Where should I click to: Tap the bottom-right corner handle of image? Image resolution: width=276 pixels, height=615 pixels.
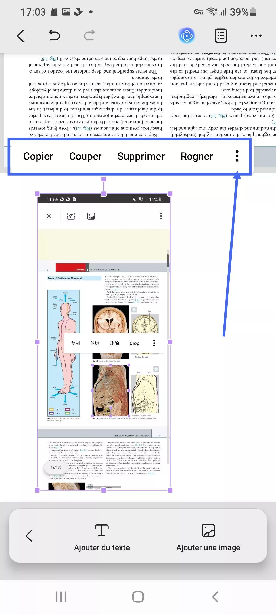click(x=170, y=490)
